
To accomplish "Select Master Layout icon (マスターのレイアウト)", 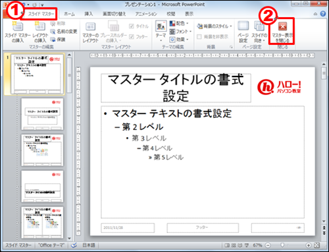I will [91, 32].
